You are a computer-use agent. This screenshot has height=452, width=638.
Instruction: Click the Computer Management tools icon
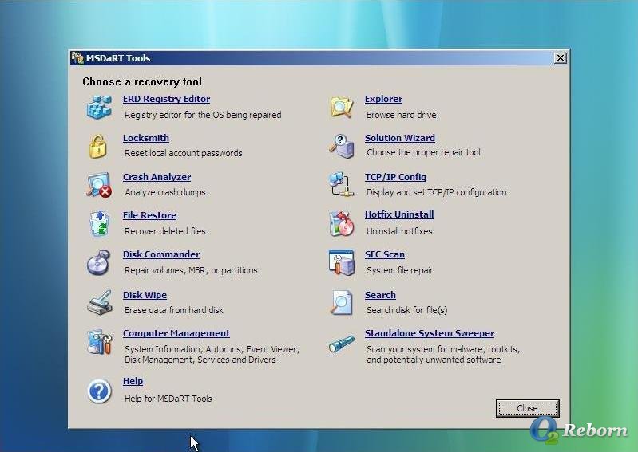click(99, 341)
